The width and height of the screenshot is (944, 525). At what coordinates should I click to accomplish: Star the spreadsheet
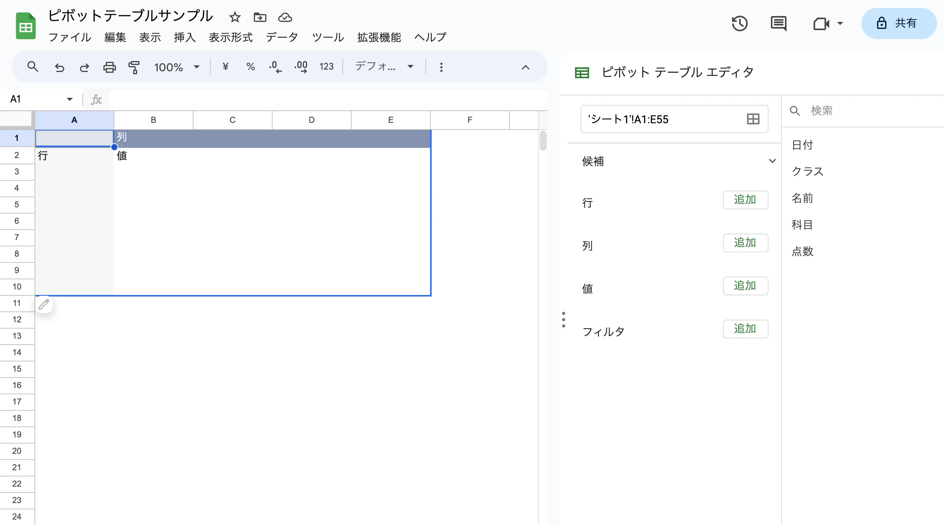[234, 17]
